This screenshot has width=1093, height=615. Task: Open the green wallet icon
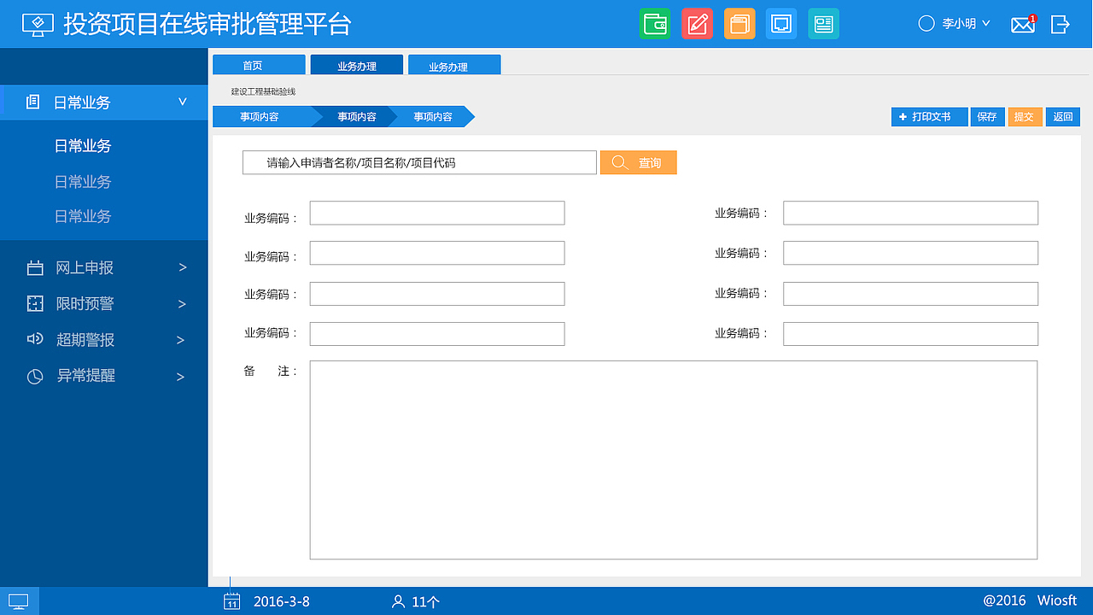655,24
